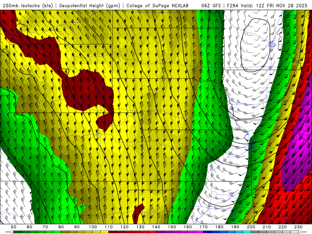312x234 pixels.
Task: Click the '130' colorbar label
Action: click(x=140, y=227)
